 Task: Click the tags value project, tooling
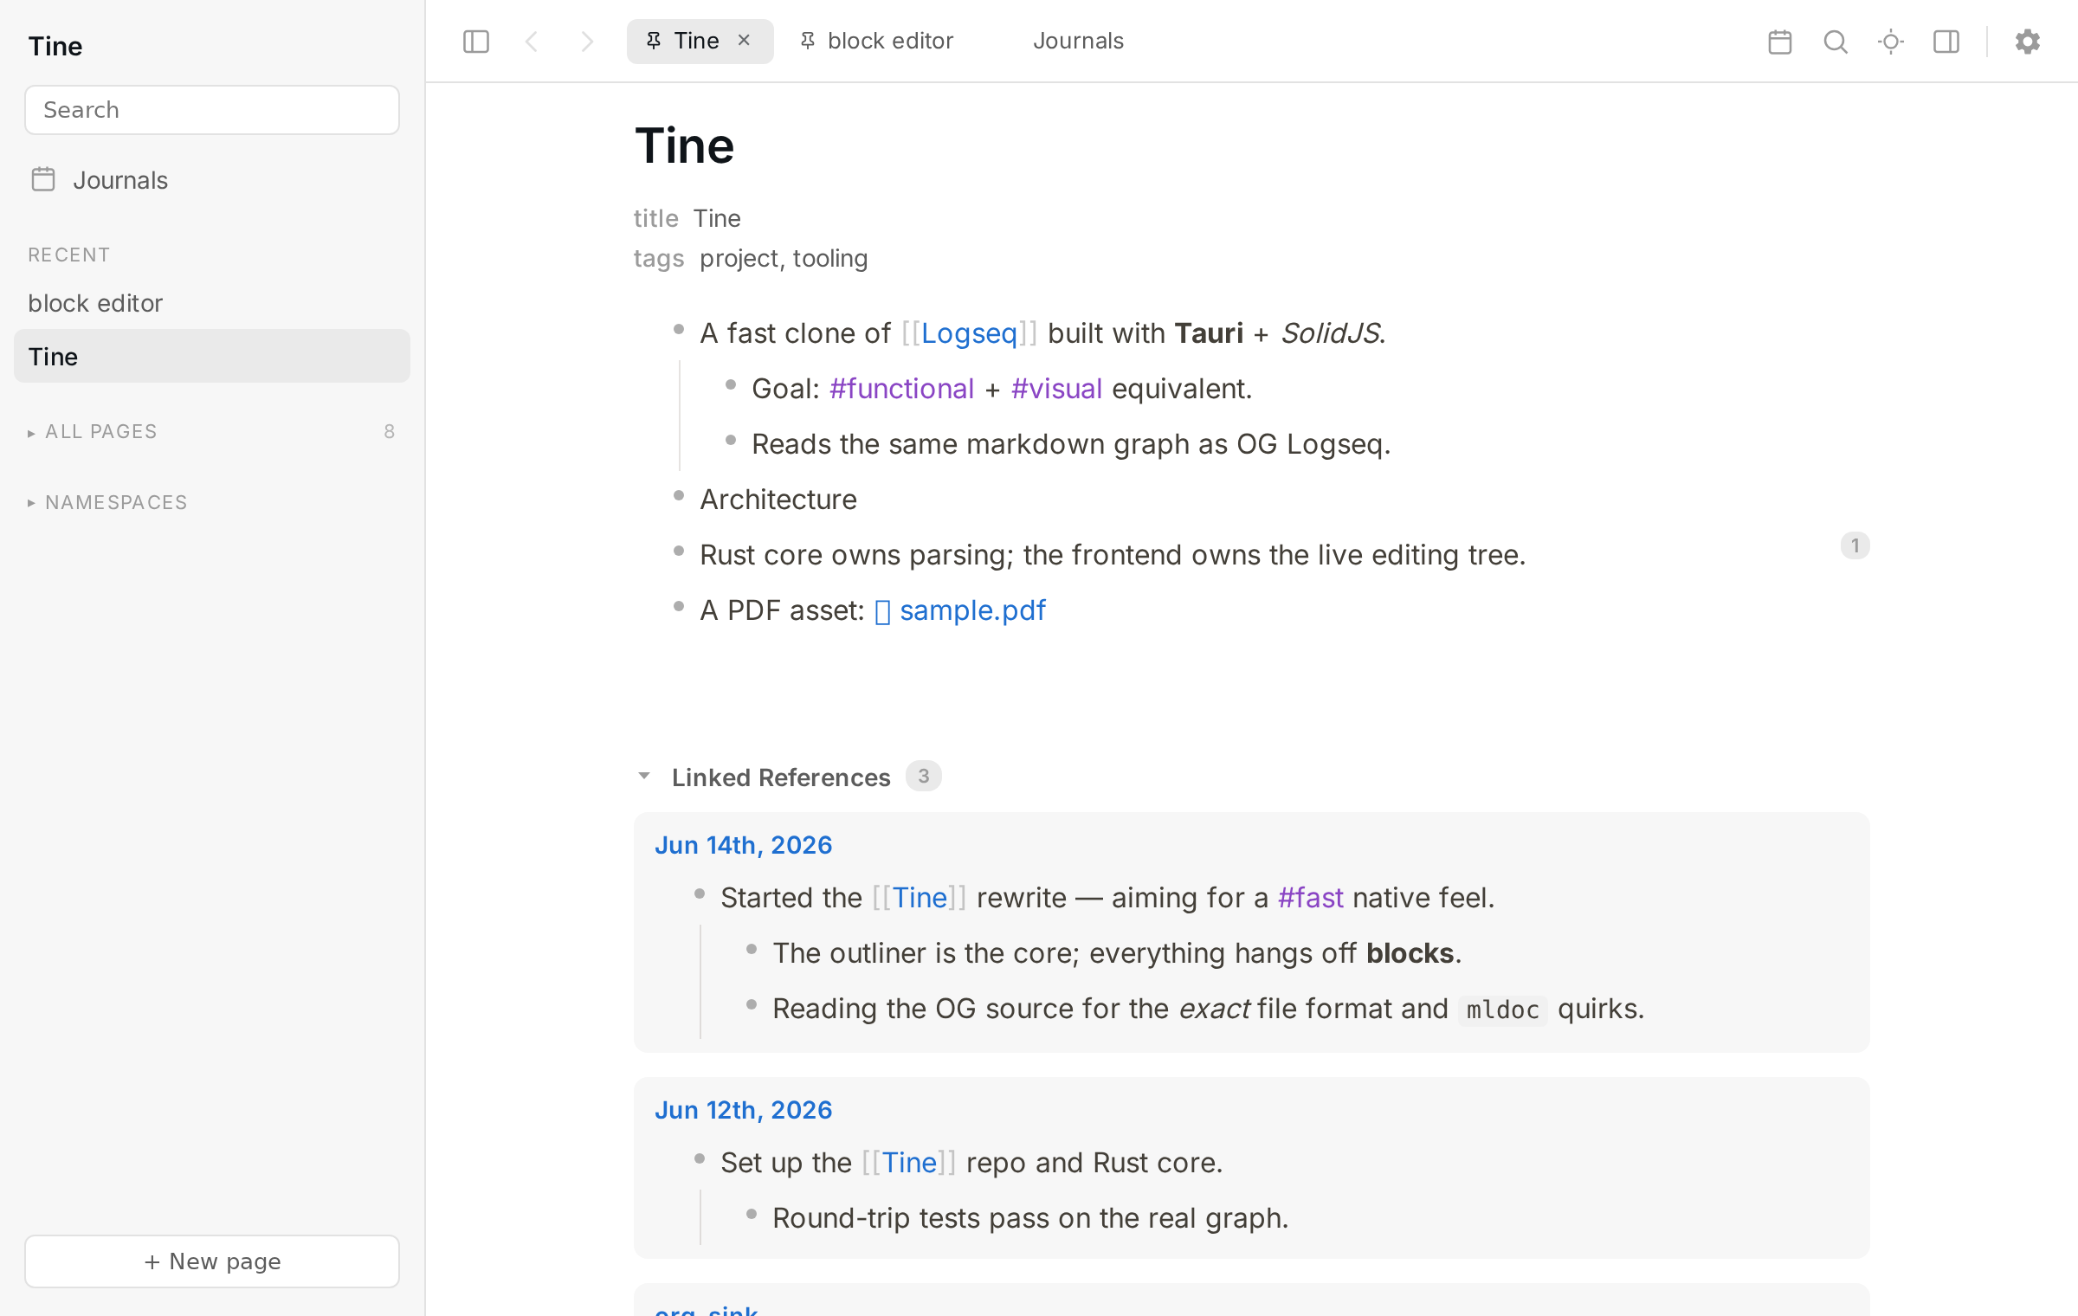click(784, 259)
